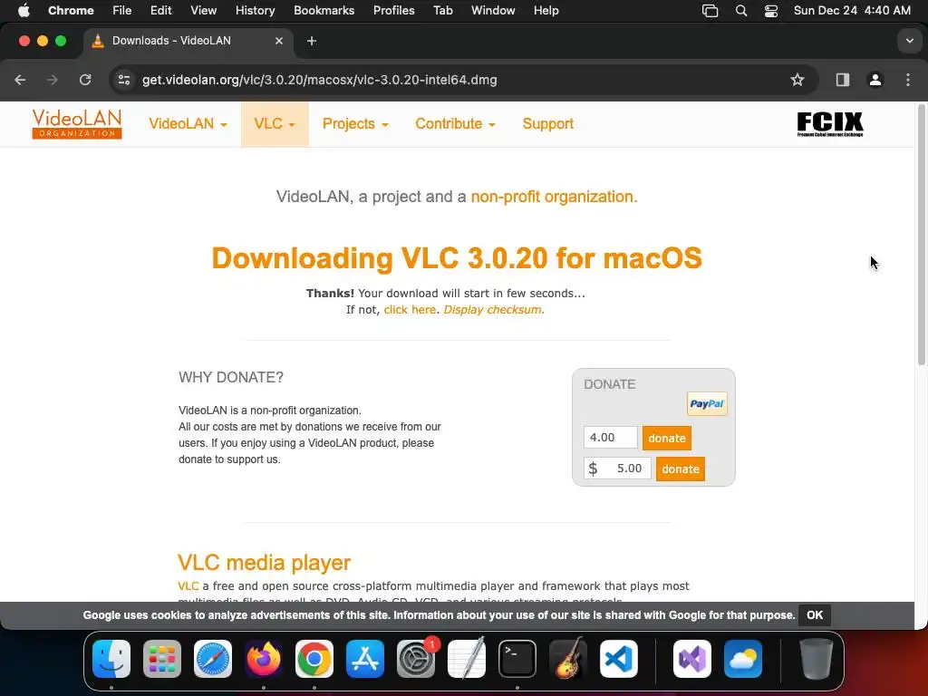The height and width of the screenshot is (696, 928).
Task: Open Terminal from the Dock
Action: (x=517, y=659)
